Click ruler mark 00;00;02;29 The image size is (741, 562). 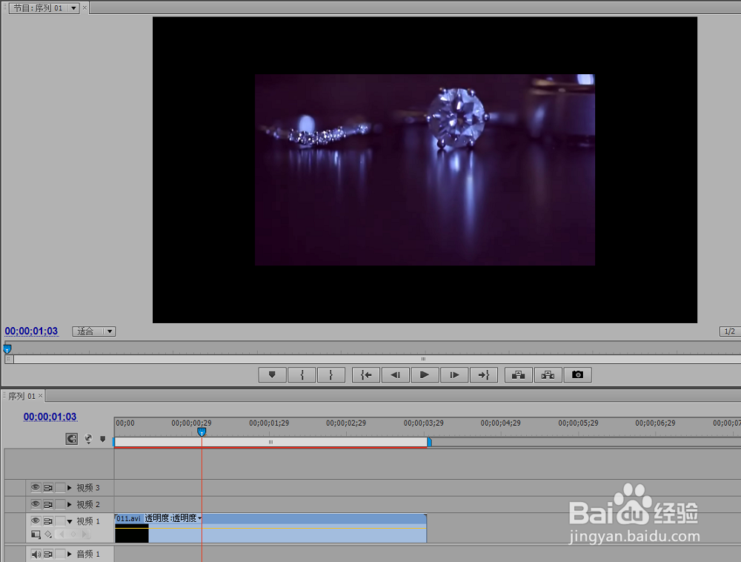click(x=346, y=423)
